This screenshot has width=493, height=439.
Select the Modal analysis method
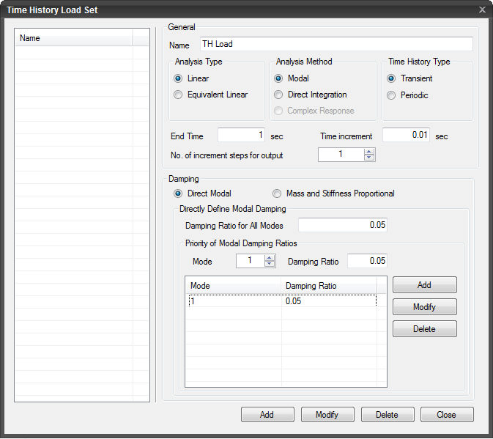(279, 78)
